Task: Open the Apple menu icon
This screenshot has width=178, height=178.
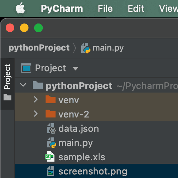Action: pyautogui.click(x=20, y=8)
